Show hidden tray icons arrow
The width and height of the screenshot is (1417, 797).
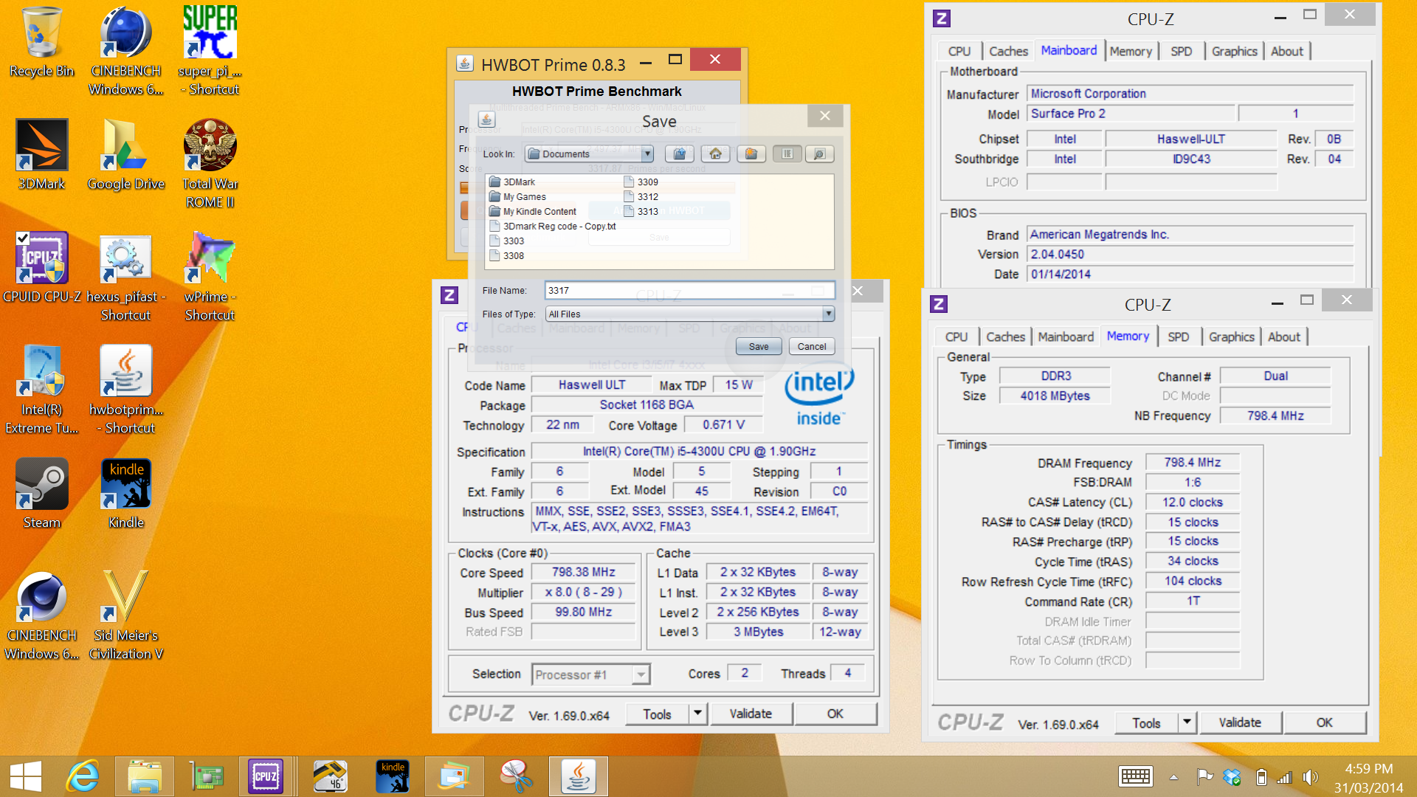pos(1173,777)
